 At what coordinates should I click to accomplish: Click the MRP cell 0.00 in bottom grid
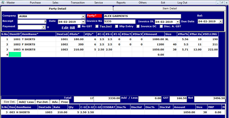pyautogui.click(x=214, y=112)
